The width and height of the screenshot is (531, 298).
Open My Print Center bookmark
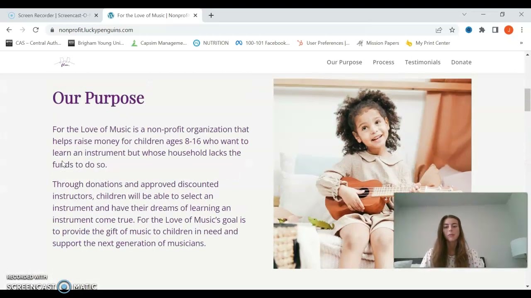[428, 43]
